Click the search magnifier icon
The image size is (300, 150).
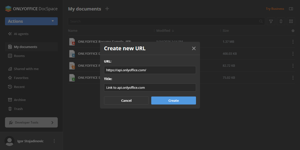click(261, 21)
